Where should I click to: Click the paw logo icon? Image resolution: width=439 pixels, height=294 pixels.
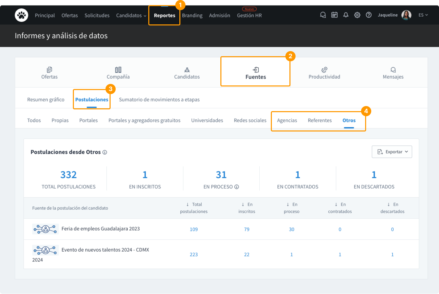tap(21, 15)
